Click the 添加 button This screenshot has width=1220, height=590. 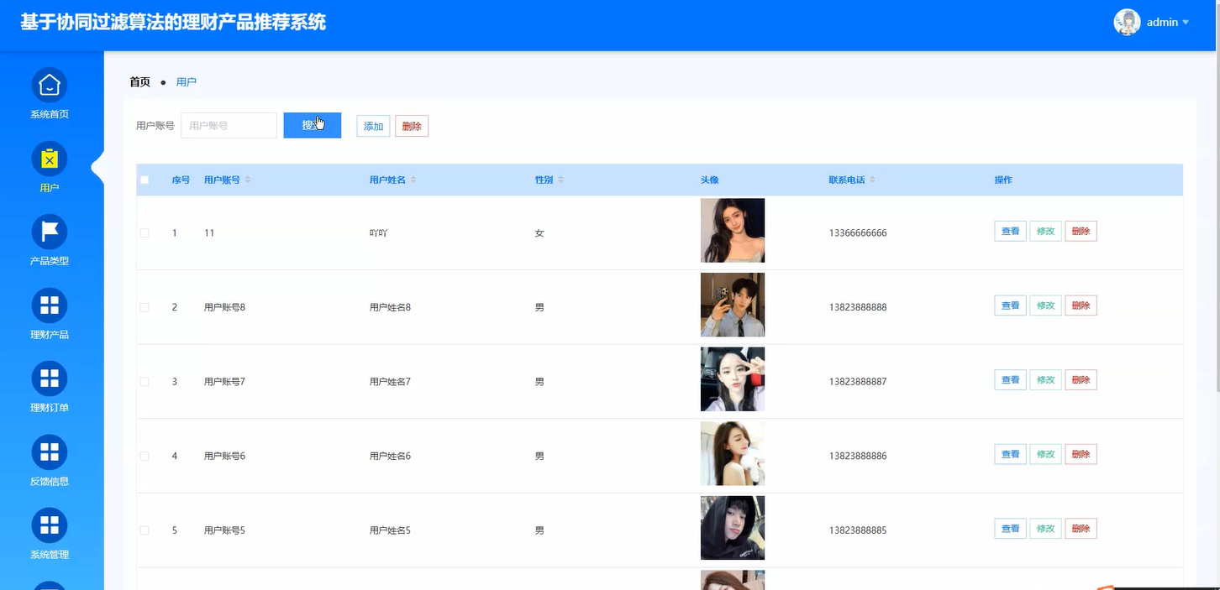click(x=373, y=126)
